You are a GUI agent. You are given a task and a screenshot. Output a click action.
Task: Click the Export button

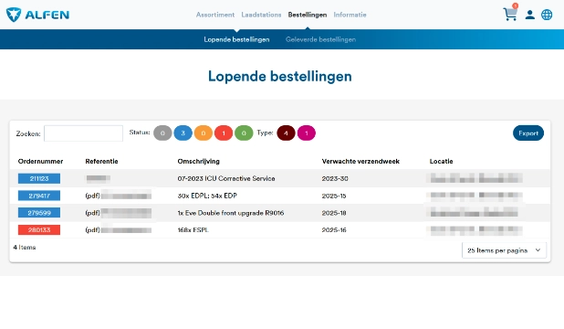[528, 133]
